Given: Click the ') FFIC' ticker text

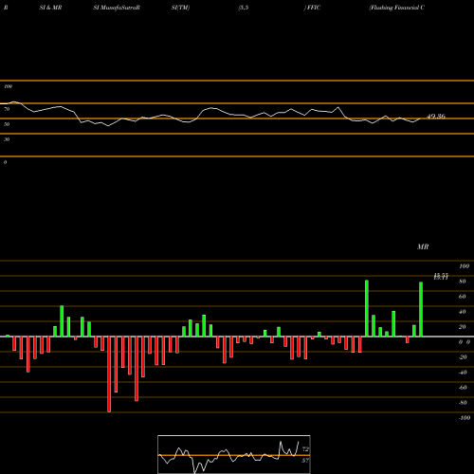Looking at the screenshot, I should coord(312,8).
